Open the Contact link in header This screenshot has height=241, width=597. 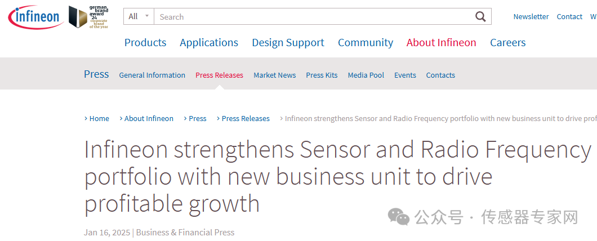click(x=569, y=17)
